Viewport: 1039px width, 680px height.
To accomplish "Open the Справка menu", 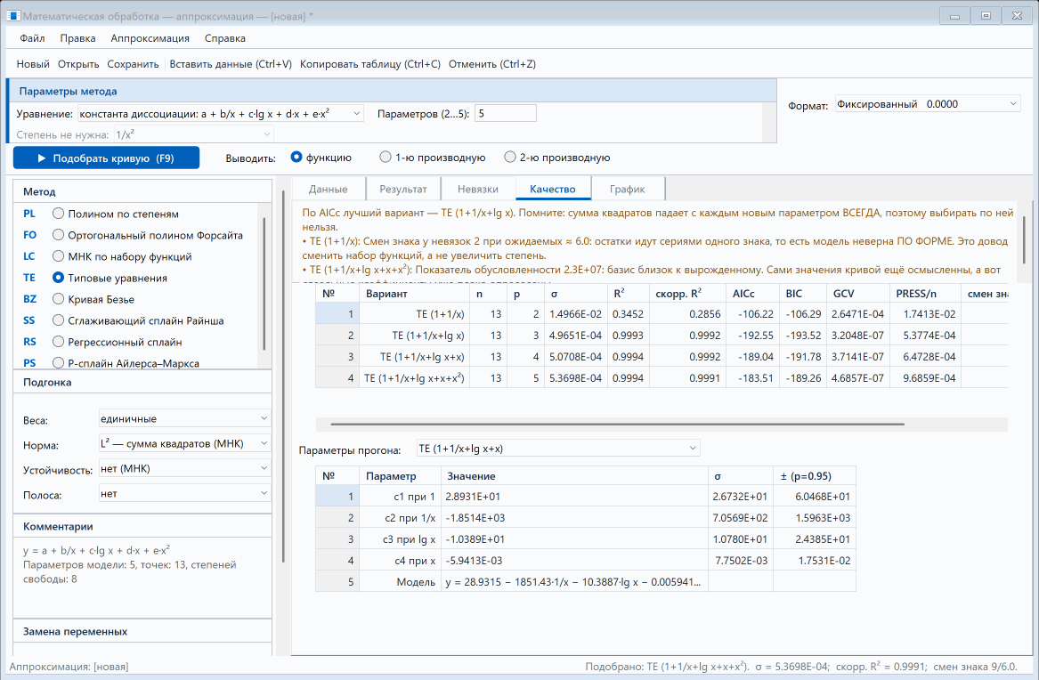I will (x=225, y=38).
